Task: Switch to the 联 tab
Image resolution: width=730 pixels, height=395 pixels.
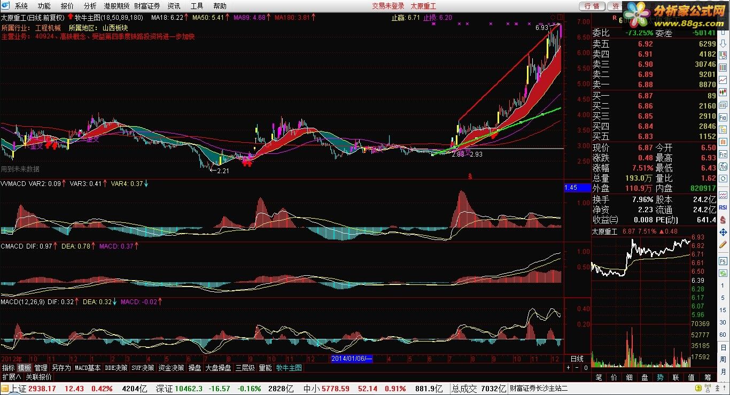Action: point(675,377)
